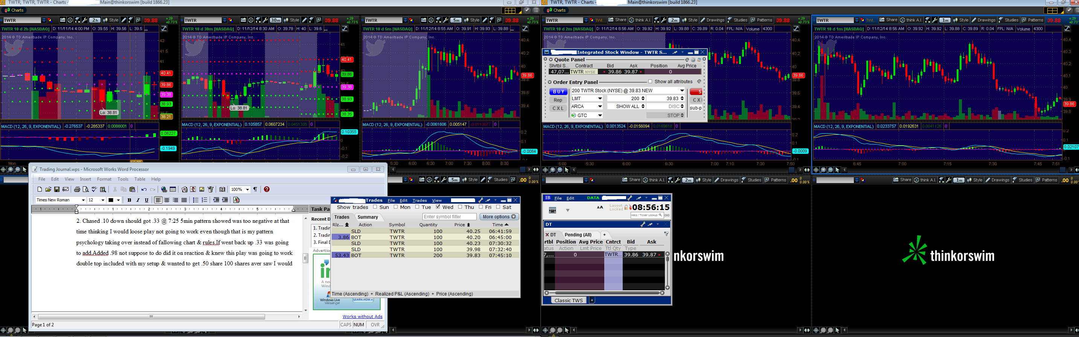
Task: Print the Trading Journal document
Action: tap(77, 190)
